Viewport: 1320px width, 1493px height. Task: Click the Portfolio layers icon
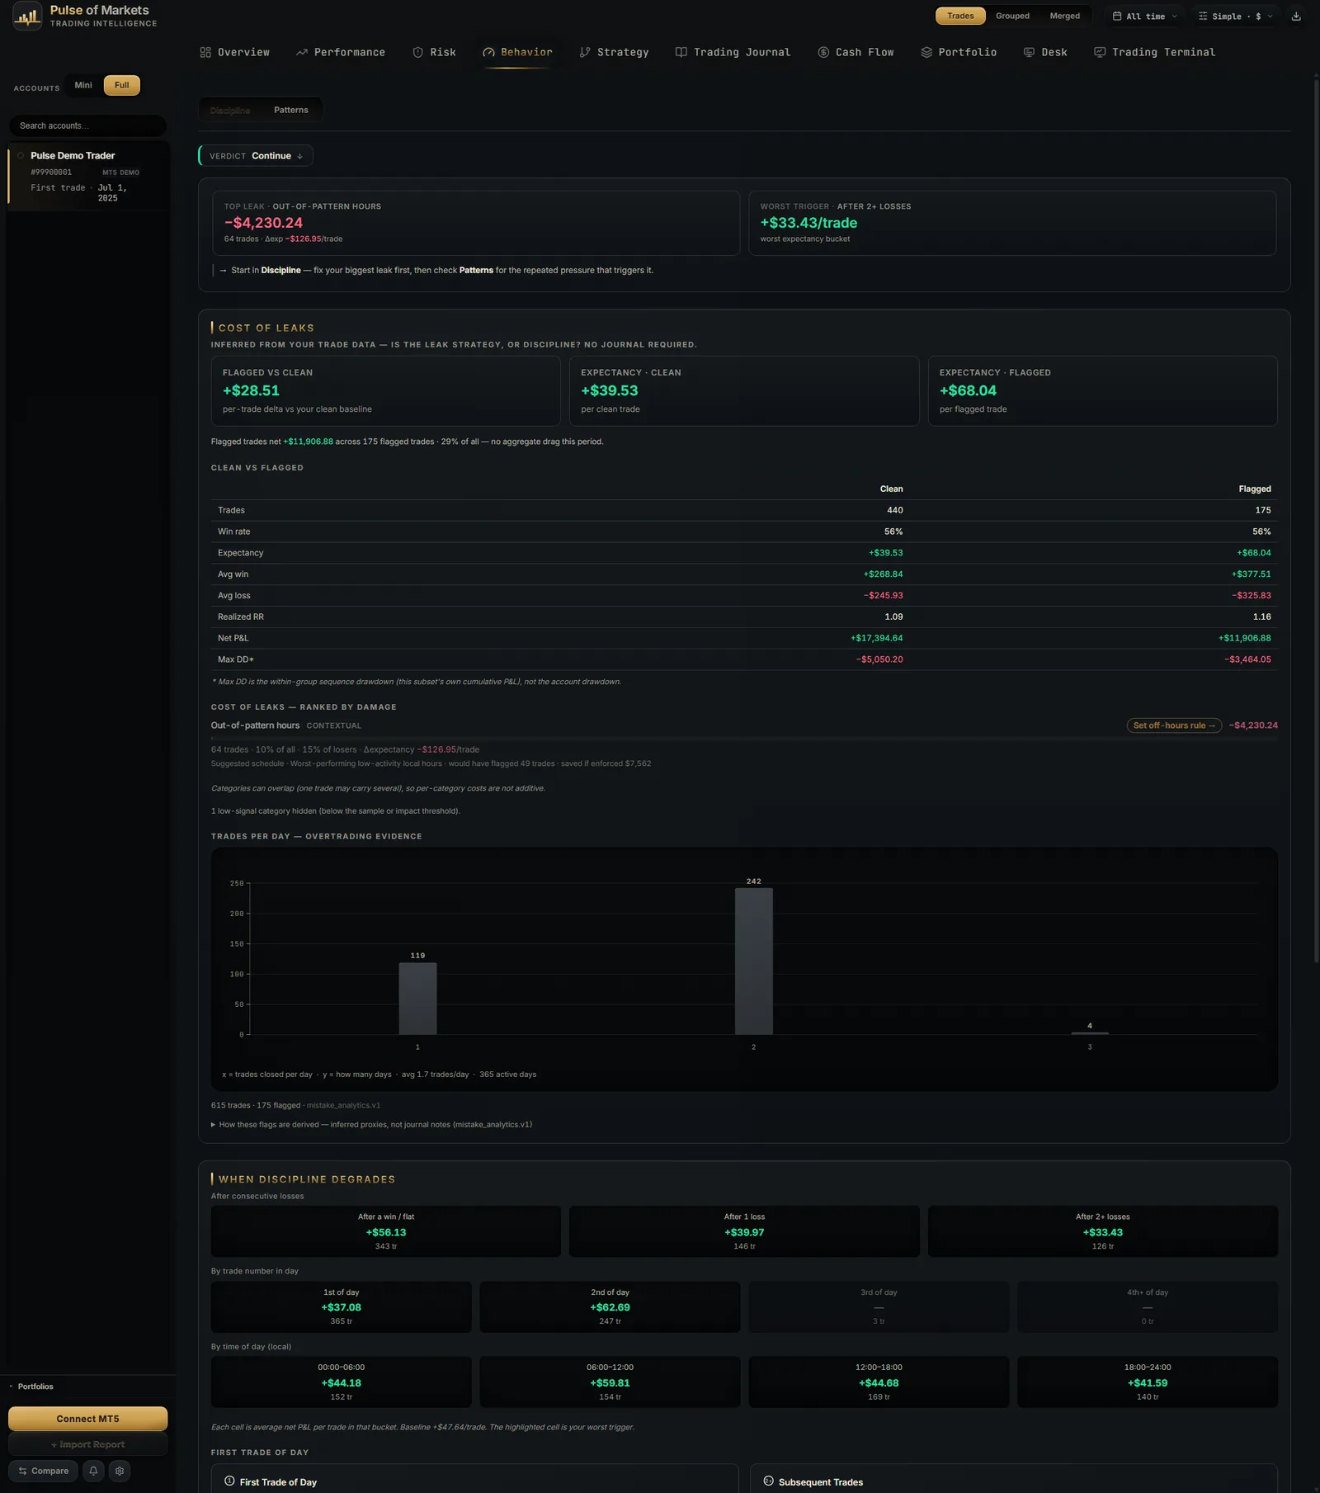pyautogui.click(x=926, y=52)
